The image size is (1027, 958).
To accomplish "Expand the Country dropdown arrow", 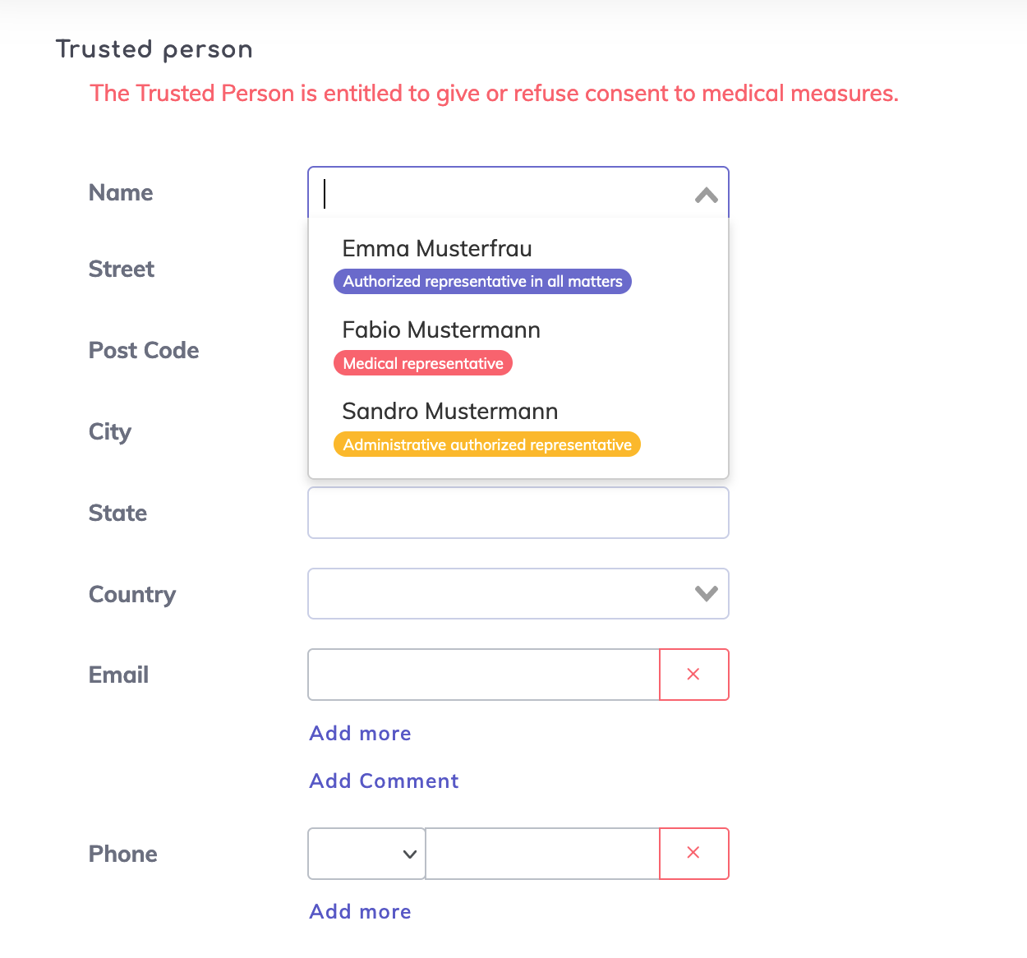I will point(706,593).
